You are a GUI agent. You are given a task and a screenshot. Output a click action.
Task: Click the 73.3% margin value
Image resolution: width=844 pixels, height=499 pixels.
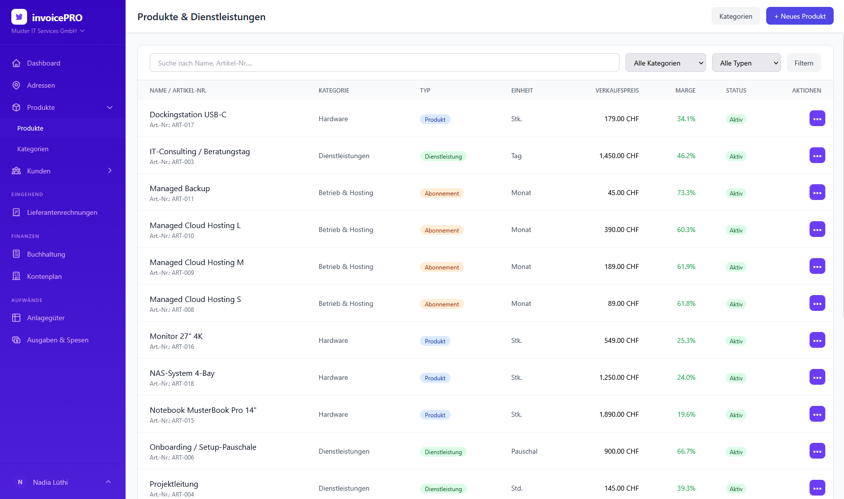(x=686, y=193)
